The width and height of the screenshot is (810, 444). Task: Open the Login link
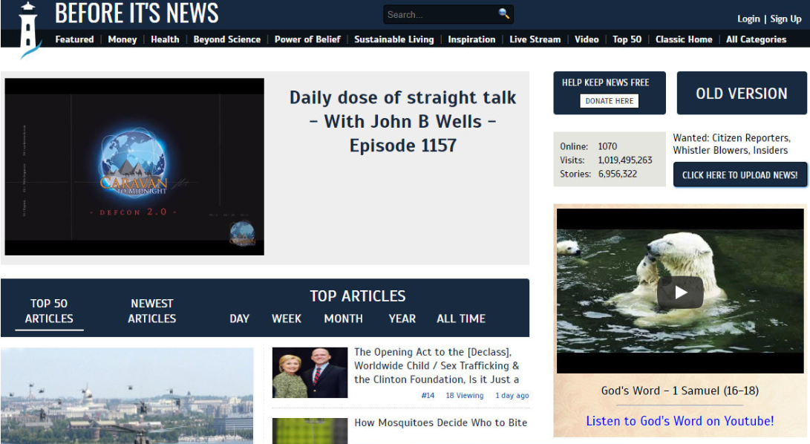[x=748, y=19]
